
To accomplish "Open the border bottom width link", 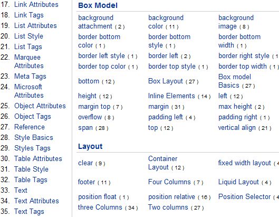I will click(x=239, y=41).
